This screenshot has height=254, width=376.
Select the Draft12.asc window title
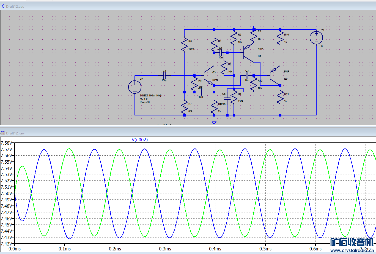pos(15,6)
